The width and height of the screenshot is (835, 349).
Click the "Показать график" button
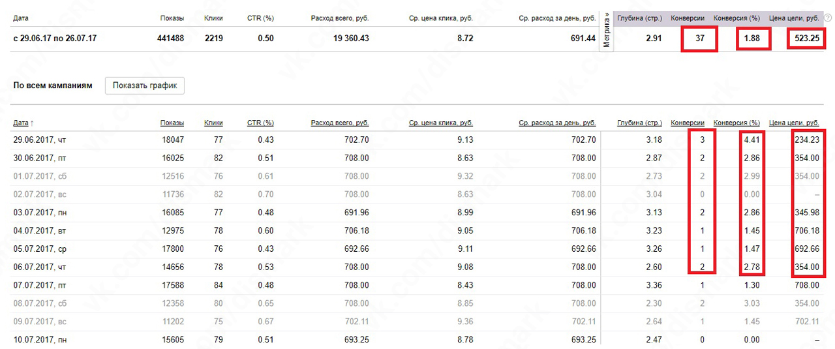click(145, 85)
